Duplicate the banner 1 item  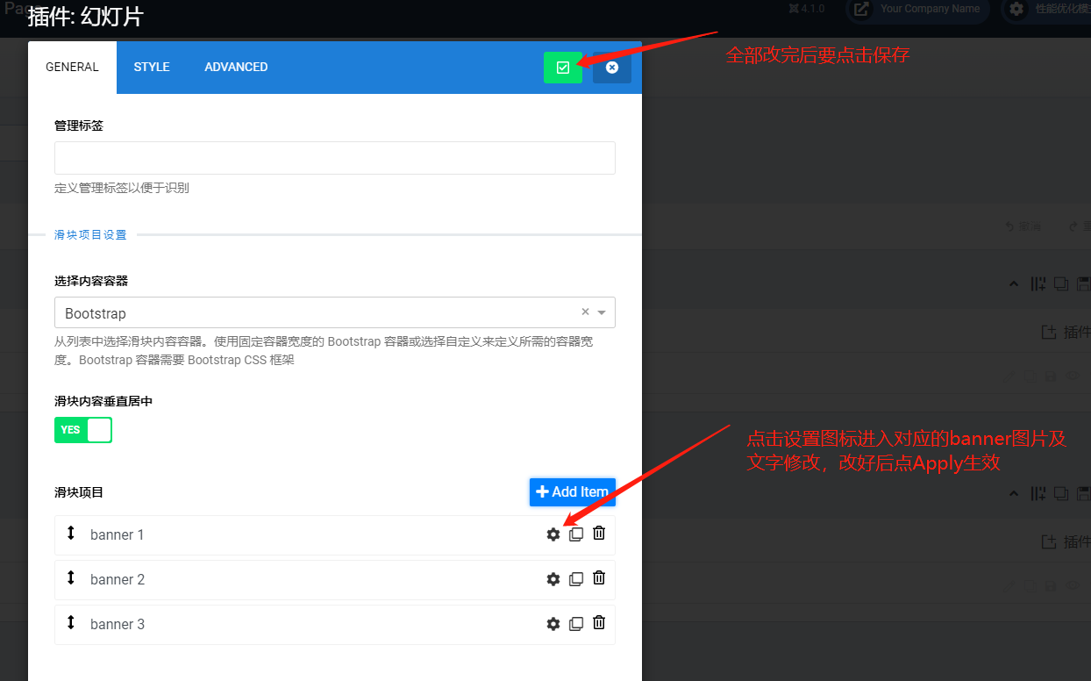576,534
